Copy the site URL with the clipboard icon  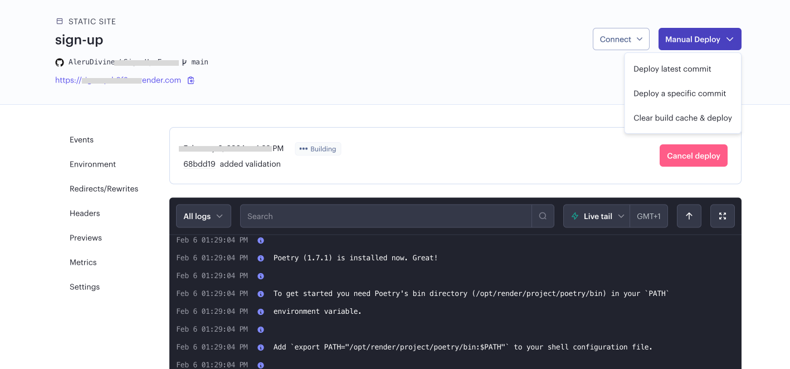(191, 80)
